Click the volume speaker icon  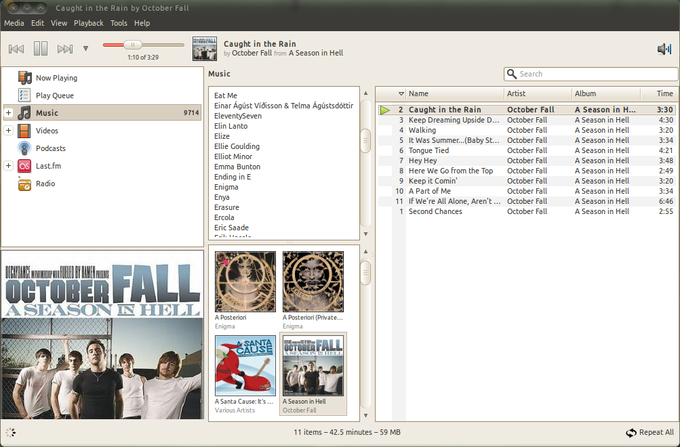[664, 49]
